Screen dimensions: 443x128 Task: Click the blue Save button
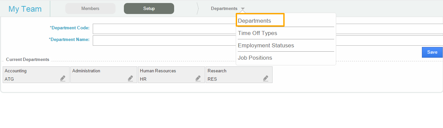pyautogui.click(x=432, y=52)
